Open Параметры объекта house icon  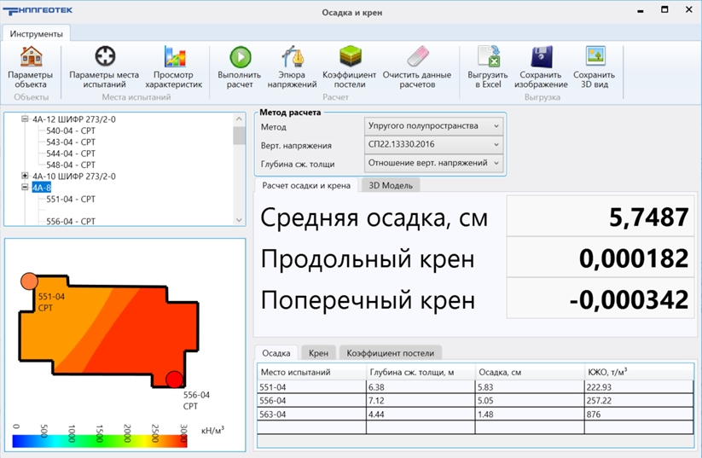tap(31, 58)
